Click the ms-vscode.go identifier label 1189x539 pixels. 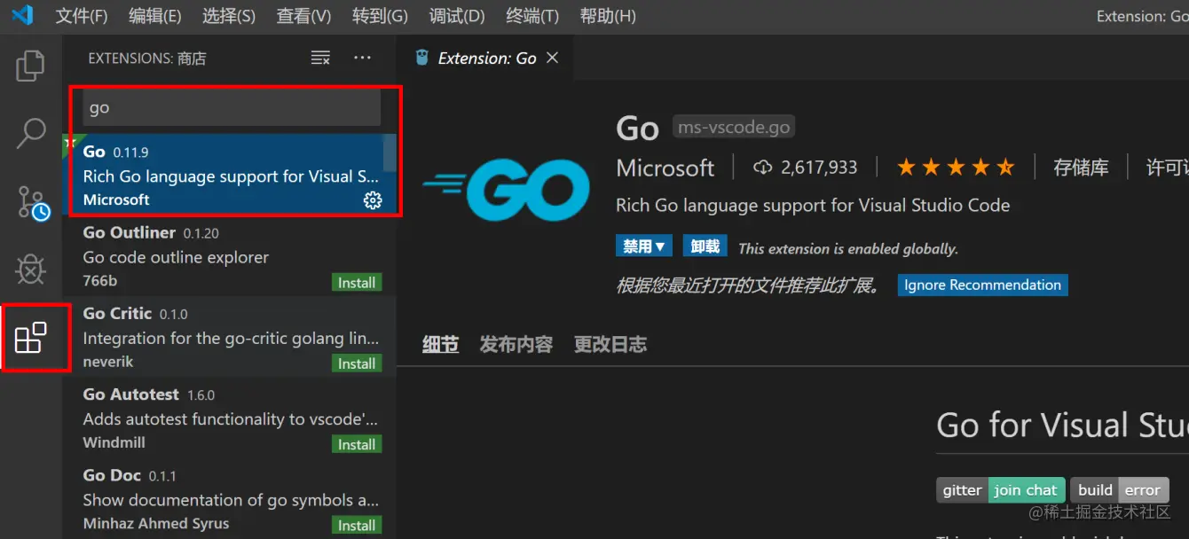733,128
